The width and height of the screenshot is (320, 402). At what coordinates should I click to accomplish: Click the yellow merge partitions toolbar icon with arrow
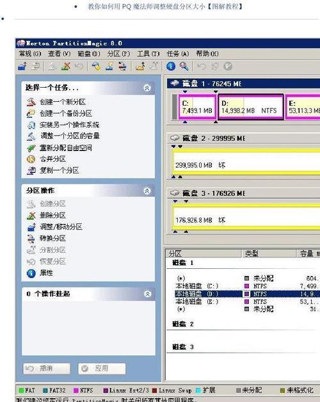pos(140,67)
